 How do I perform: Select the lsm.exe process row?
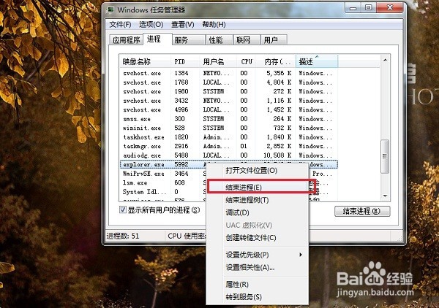coord(162,182)
